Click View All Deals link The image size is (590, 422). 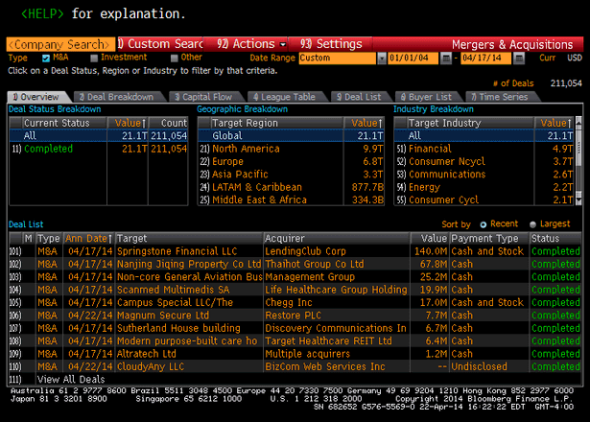[x=71, y=379]
